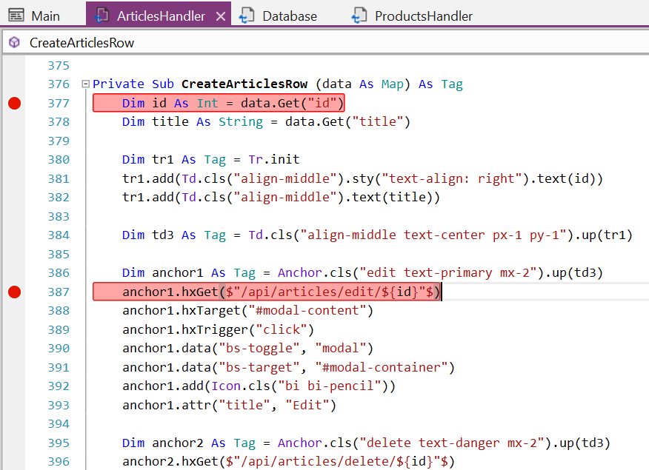Click the ProductsHandler module icon
This screenshot has height=470, width=649.
359,16
